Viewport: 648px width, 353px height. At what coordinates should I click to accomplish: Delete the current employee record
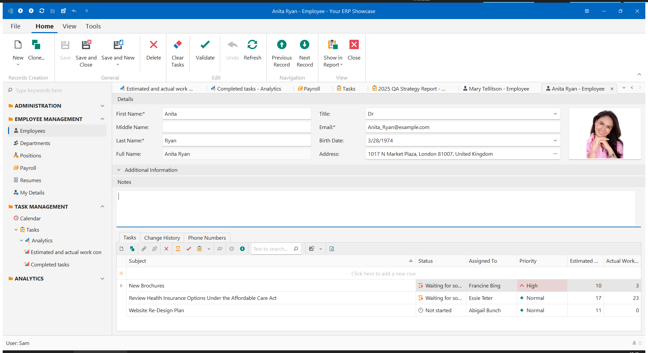pyautogui.click(x=153, y=45)
